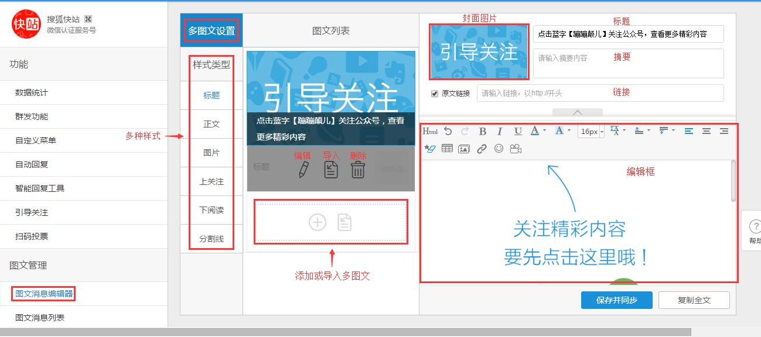The height and width of the screenshot is (337, 761).
Task: Select the 多图文设置 tab
Action: [211, 30]
